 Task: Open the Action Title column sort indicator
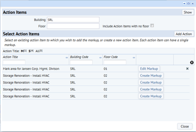click(x=67, y=58)
